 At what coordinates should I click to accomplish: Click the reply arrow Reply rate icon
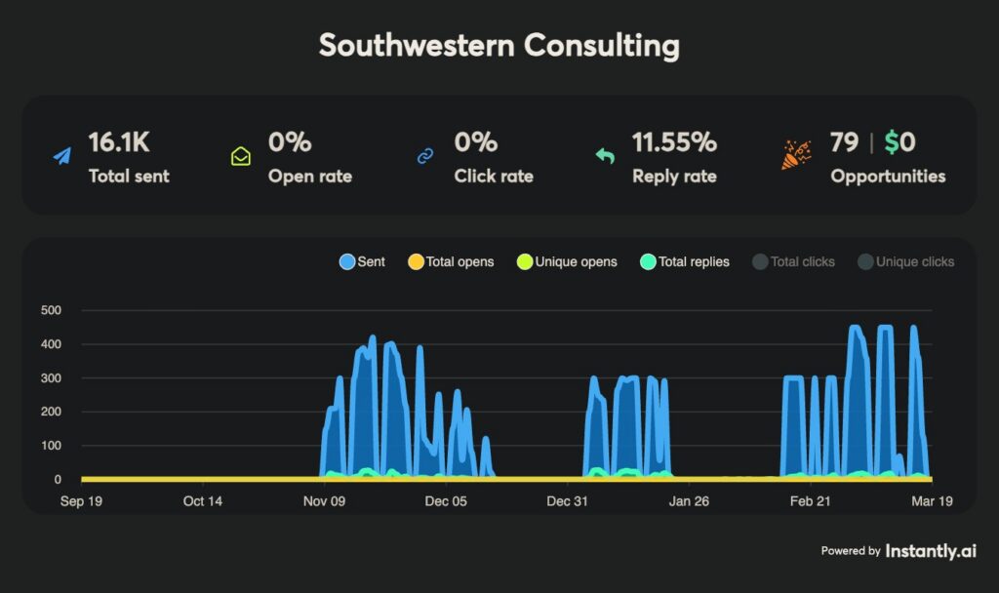coord(605,156)
